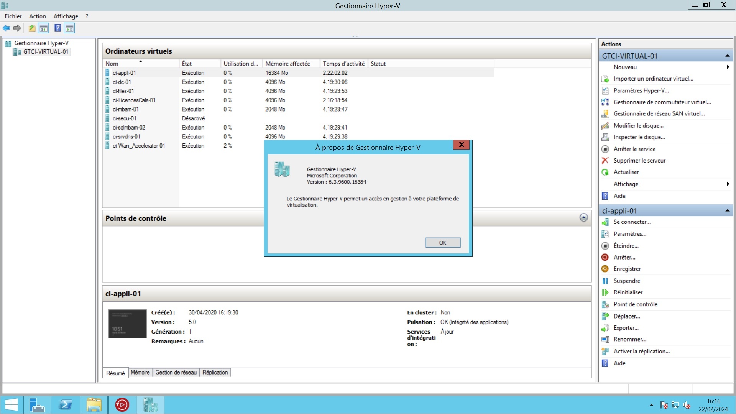This screenshot has width=736, height=414.
Task: Click Éteindre action for the VM
Action: [x=626, y=245]
